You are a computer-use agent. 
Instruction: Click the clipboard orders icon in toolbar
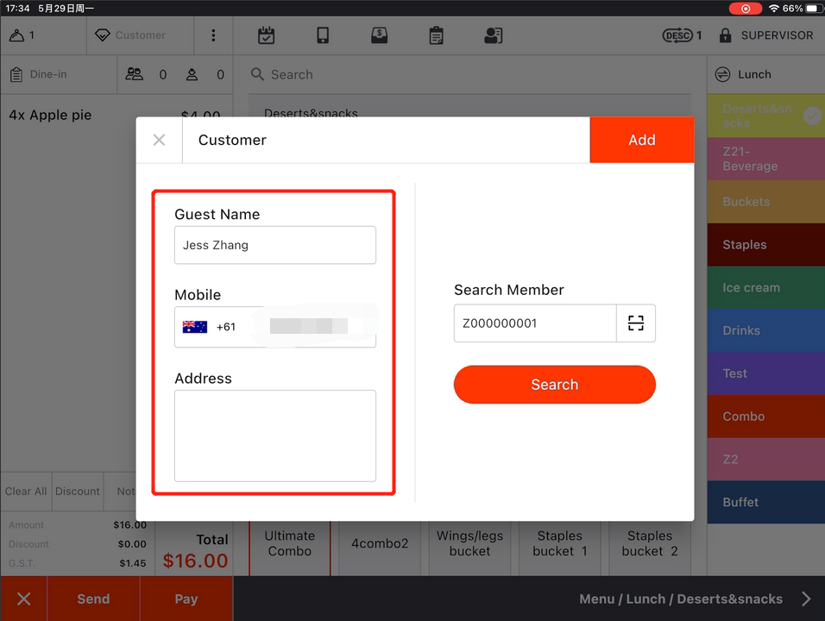coord(437,35)
